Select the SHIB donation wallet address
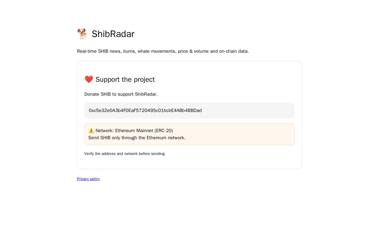This screenshot has height=237, width=379. [145, 111]
